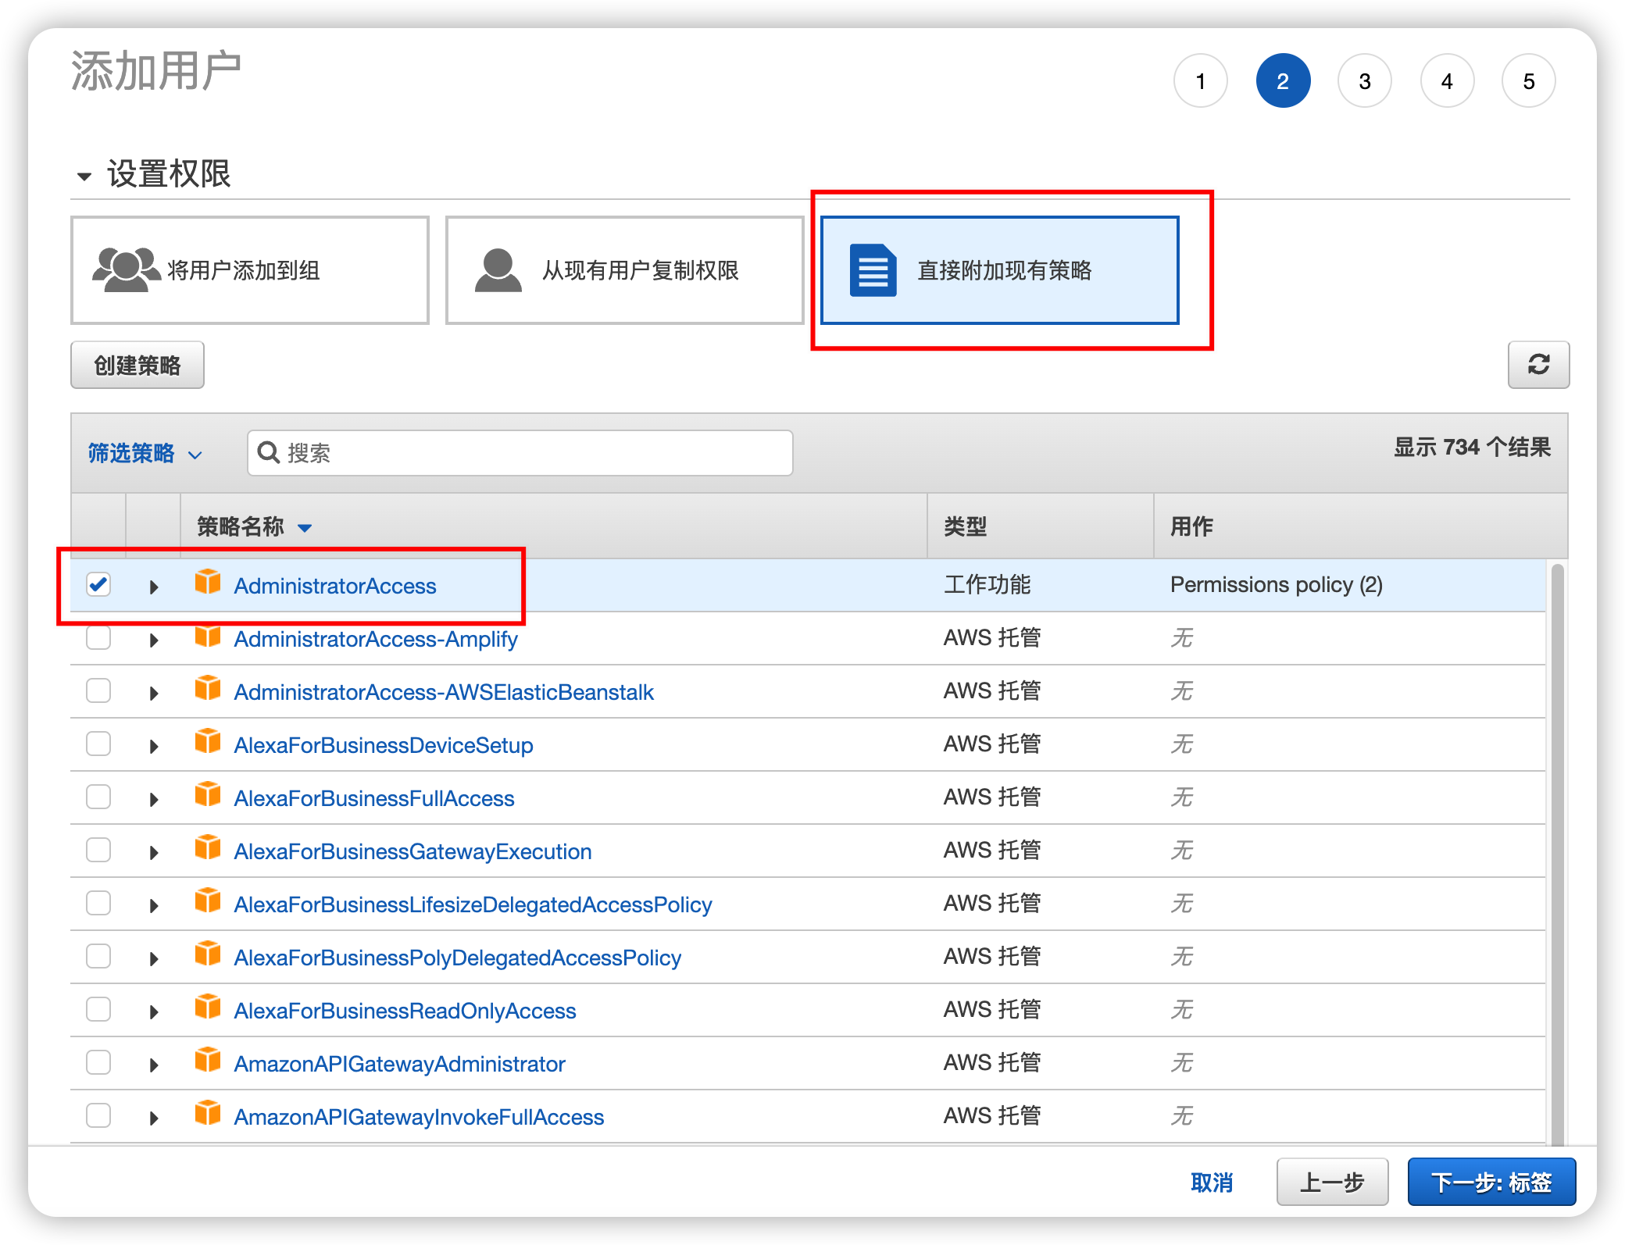Expand the AlexaForBusinessDeviceSetup policy row
1625x1245 pixels.
coord(154,746)
